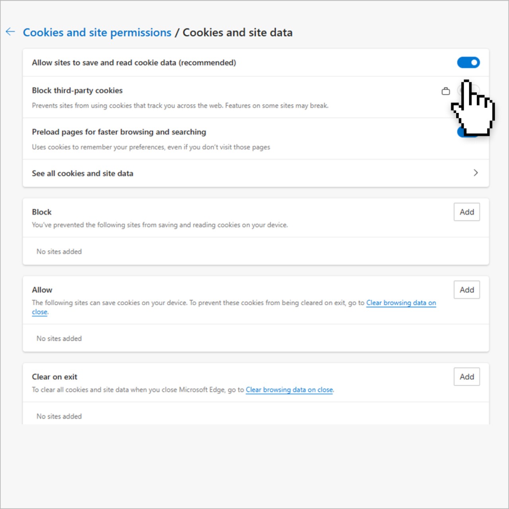Toggle Preload pages for faster browsing
The width and height of the screenshot is (509, 509).
pyautogui.click(x=468, y=132)
